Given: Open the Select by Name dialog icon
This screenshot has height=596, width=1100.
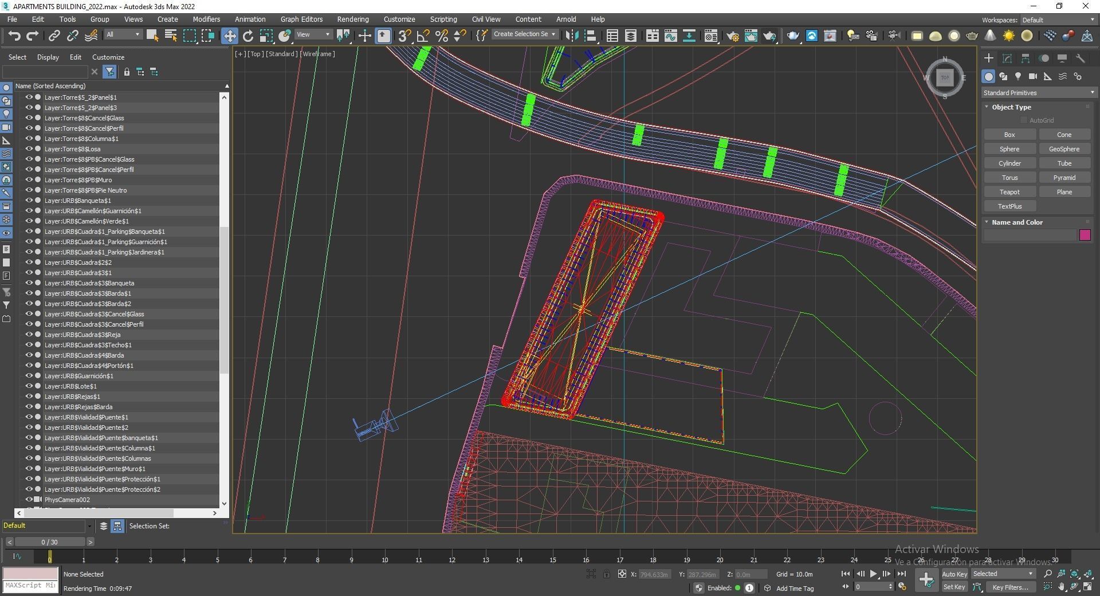Looking at the screenshot, I should [171, 36].
